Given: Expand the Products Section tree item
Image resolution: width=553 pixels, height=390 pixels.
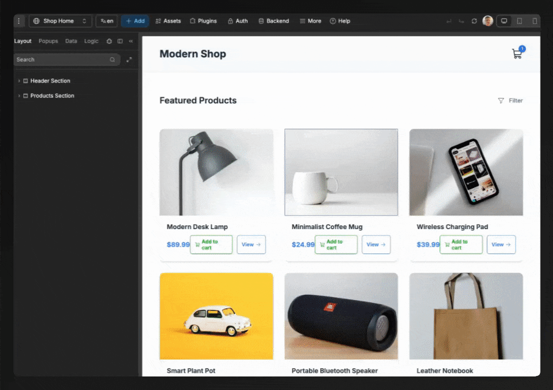Looking at the screenshot, I should pyautogui.click(x=19, y=96).
